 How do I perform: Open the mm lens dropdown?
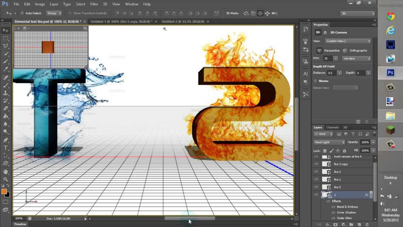click(357, 58)
